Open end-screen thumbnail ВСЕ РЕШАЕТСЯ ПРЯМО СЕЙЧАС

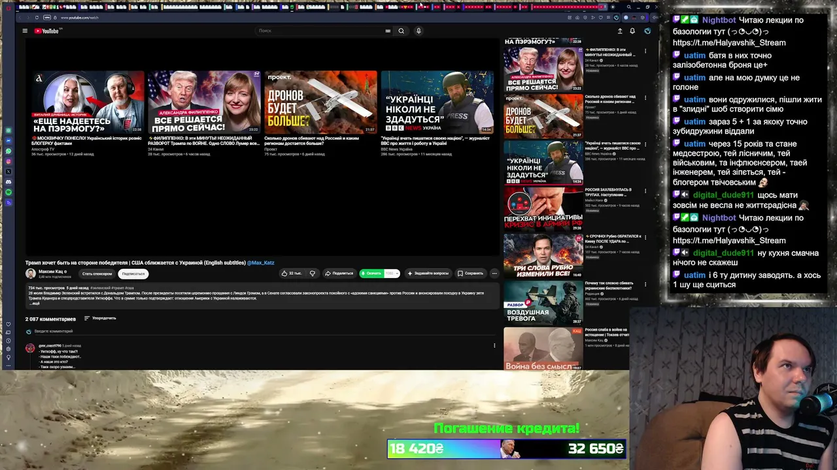point(204,102)
